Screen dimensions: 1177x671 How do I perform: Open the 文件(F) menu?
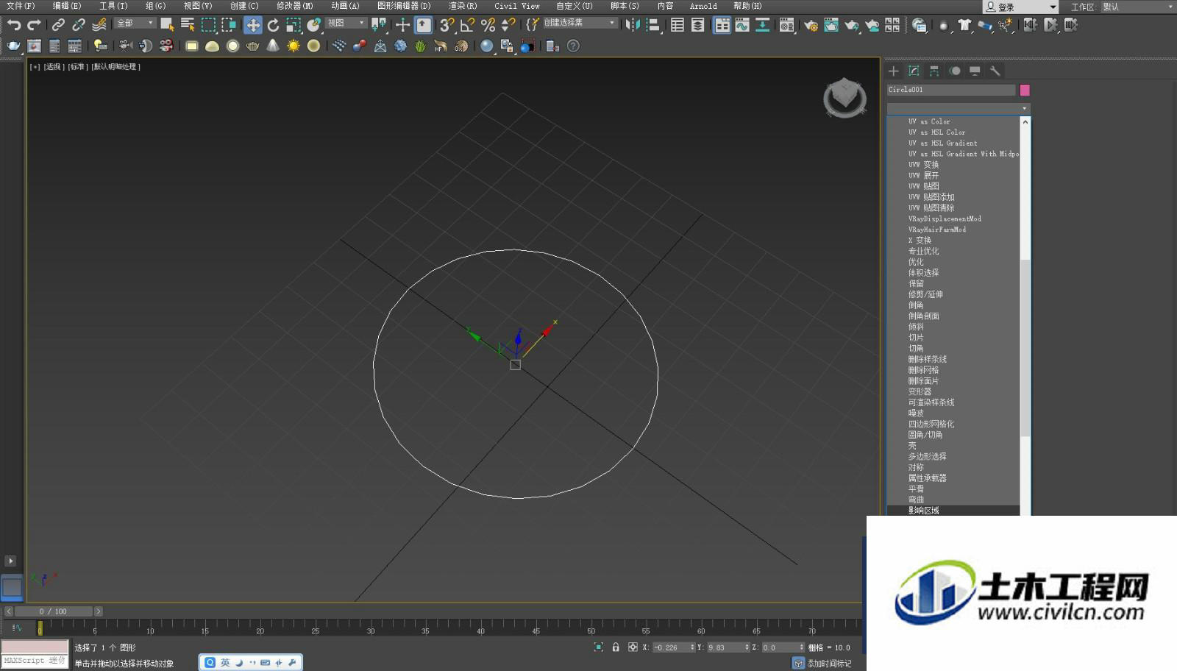(21, 6)
